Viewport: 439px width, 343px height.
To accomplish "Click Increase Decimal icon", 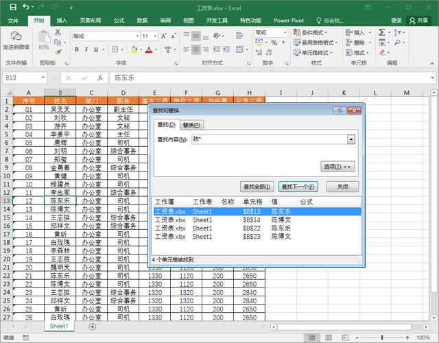I will point(259,52).
